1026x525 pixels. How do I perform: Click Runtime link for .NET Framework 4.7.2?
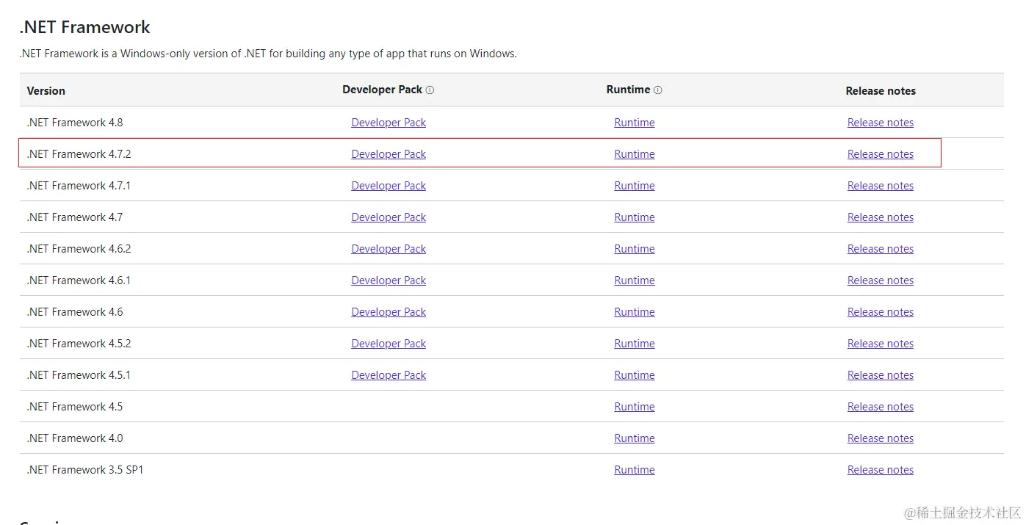[x=635, y=154]
